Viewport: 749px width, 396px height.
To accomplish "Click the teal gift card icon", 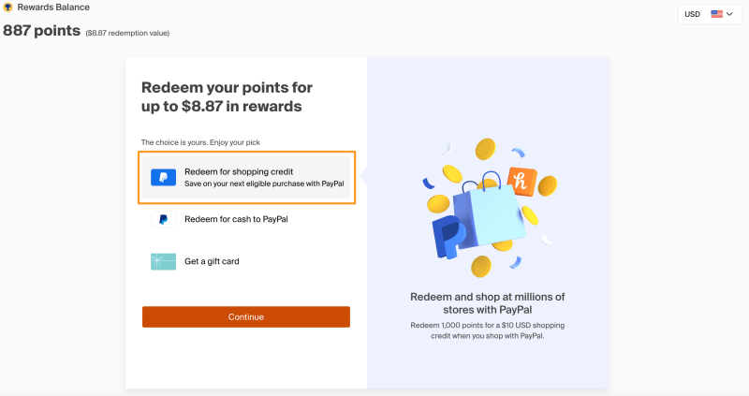I will (x=164, y=261).
